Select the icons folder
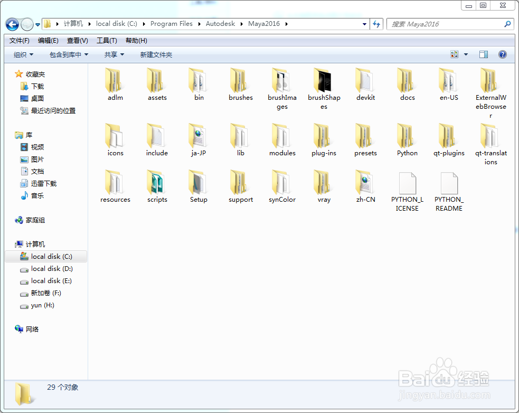The width and height of the screenshot is (519, 413). point(115,140)
